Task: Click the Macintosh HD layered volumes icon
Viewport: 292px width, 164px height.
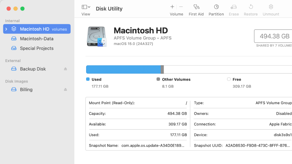Action: 14,29
